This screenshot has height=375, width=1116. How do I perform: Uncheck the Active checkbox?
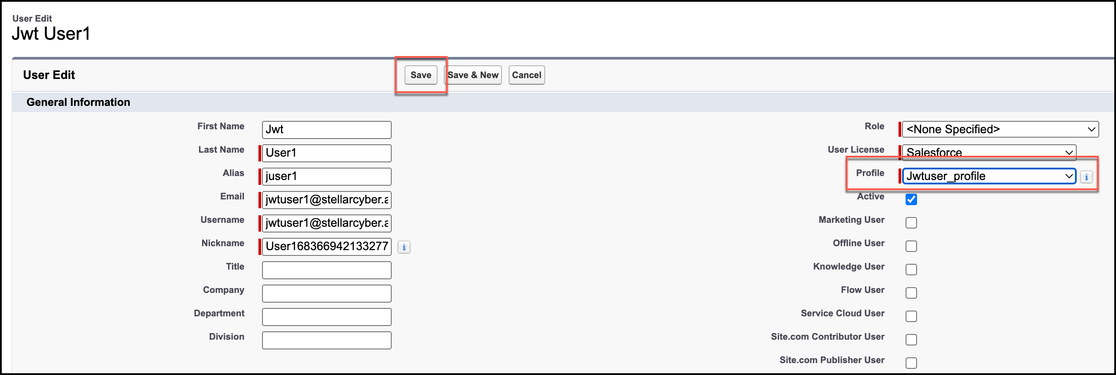point(911,199)
